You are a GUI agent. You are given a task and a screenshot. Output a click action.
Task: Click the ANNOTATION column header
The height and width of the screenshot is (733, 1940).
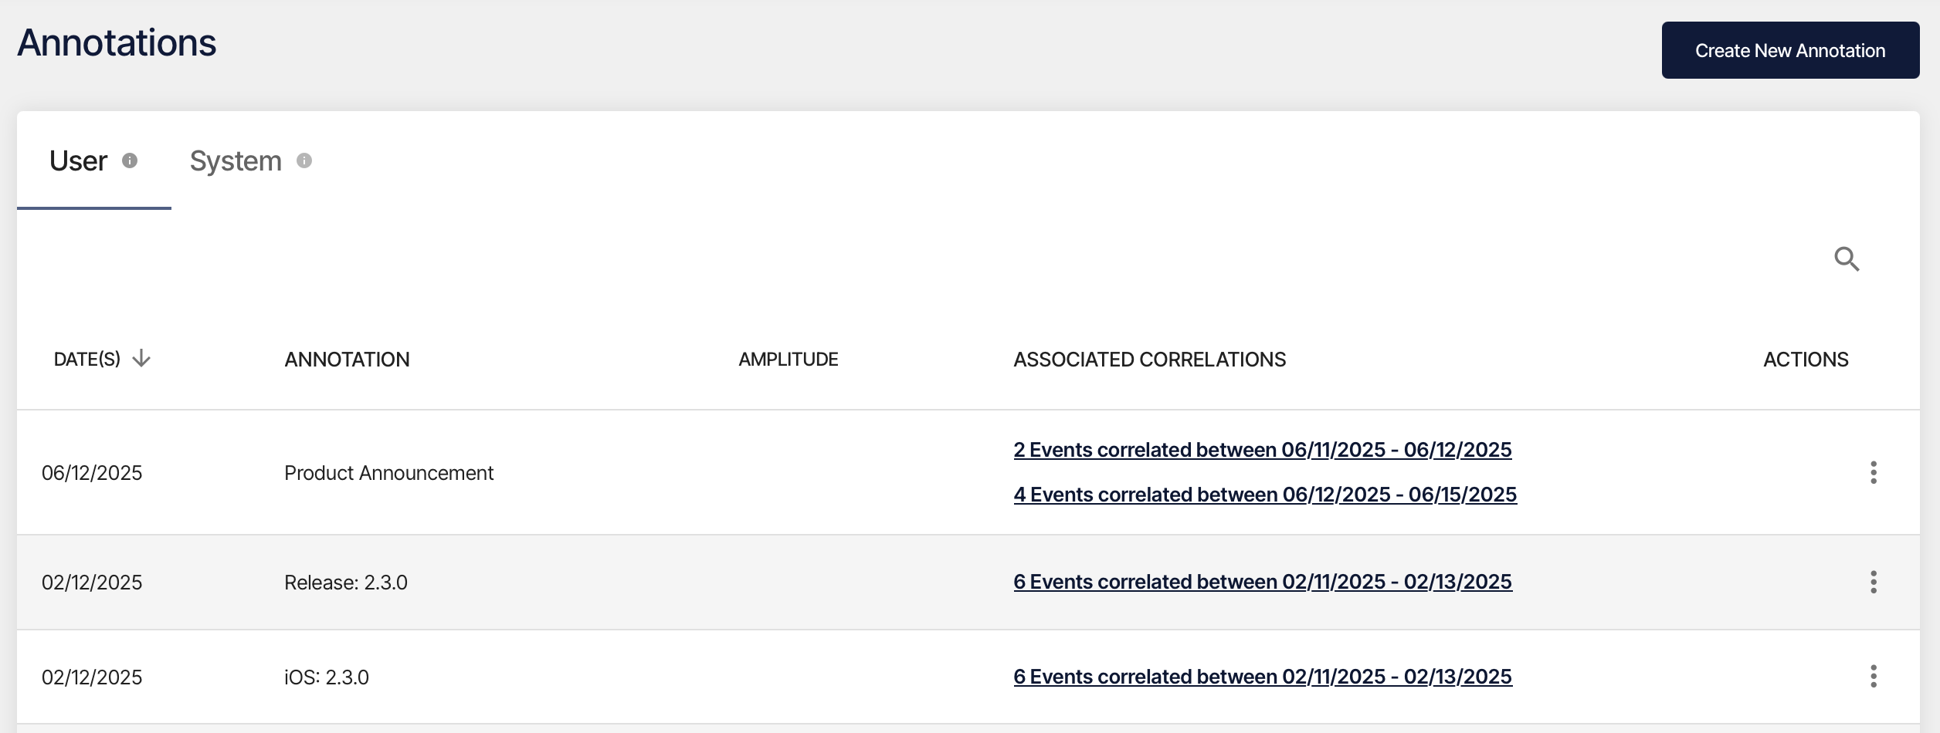pos(347,360)
